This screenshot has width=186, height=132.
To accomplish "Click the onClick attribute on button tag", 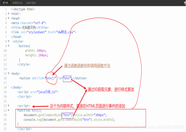I will [38, 78].
